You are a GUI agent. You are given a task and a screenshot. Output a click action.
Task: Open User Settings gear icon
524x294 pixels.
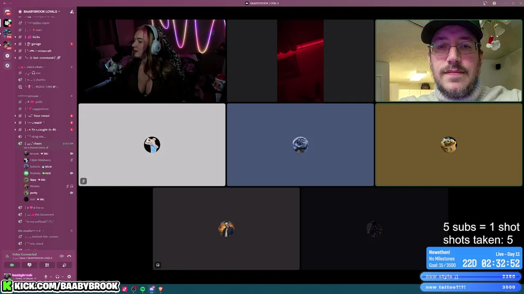pos(69,276)
